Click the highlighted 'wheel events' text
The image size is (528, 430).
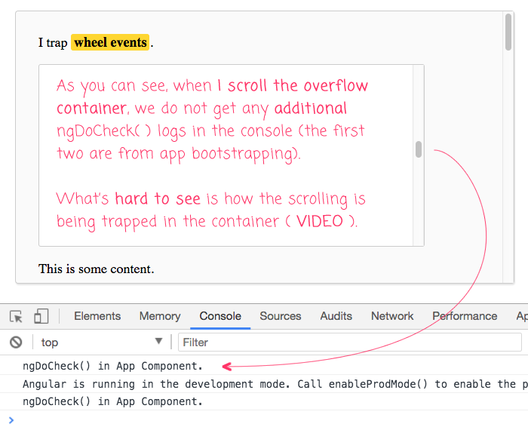click(110, 42)
